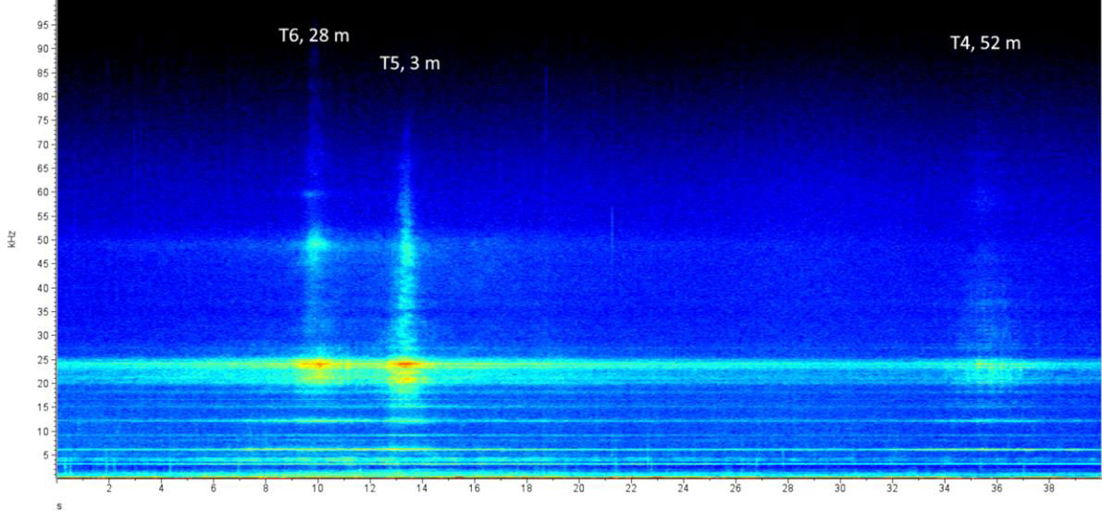Click the 10 second tick on time axis
Image resolution: width=1102 pixels, height=512 pixels.
(x=318, y=488)
